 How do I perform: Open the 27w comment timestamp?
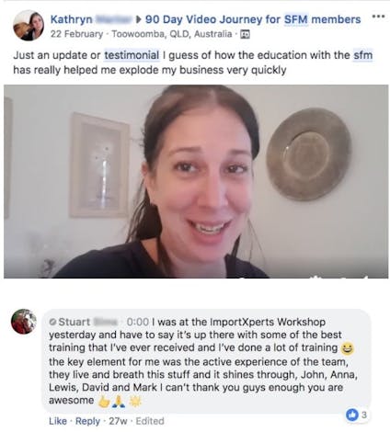(x=118, y=421)
